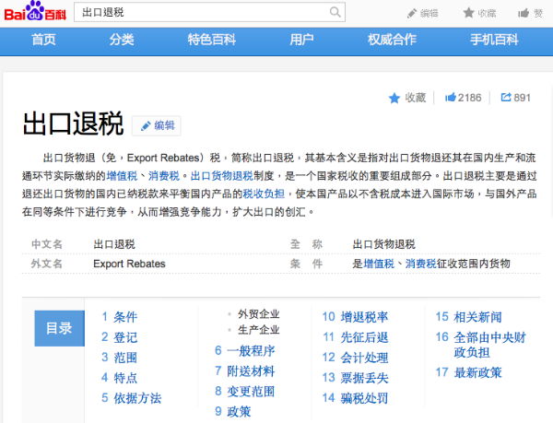
Task: Click the share count 891
Action: pyautogui.click(x=522, y=98)
